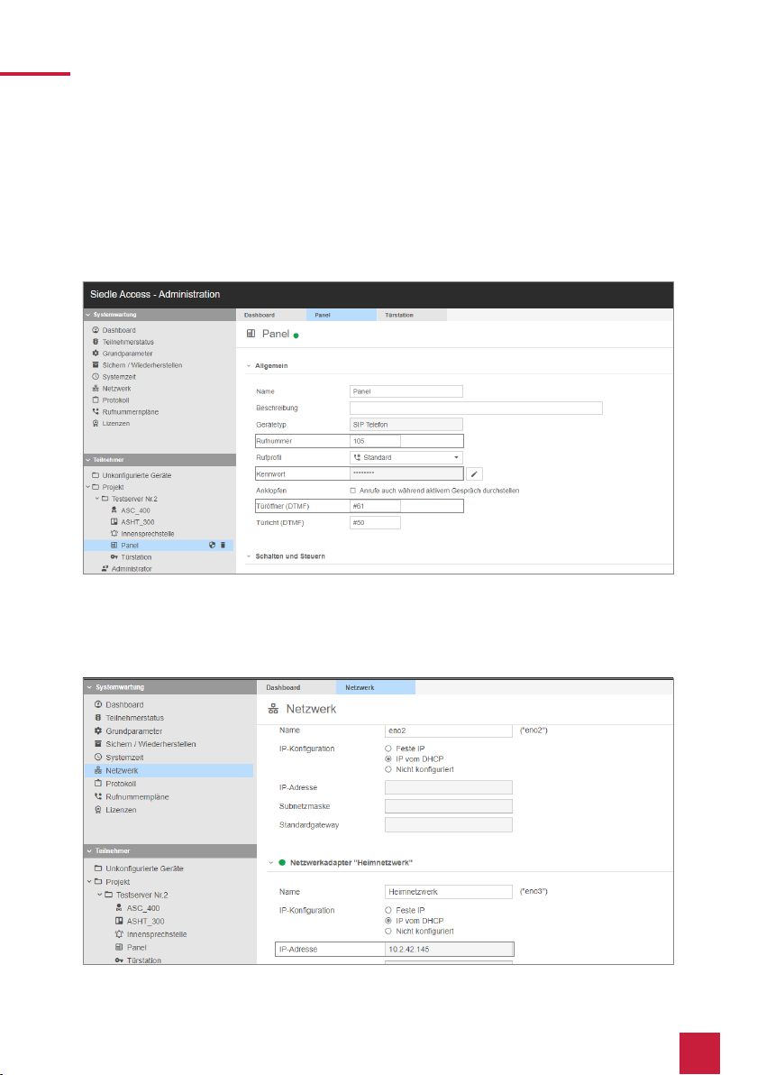
Task: Collapse Testserver Nr.2 chevron in Netzwerk view
Action: tap(100, 895)
